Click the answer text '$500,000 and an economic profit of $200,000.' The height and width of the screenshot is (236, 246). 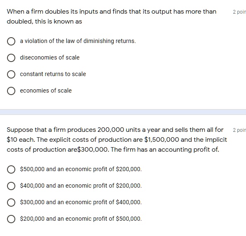click(81, 169)
